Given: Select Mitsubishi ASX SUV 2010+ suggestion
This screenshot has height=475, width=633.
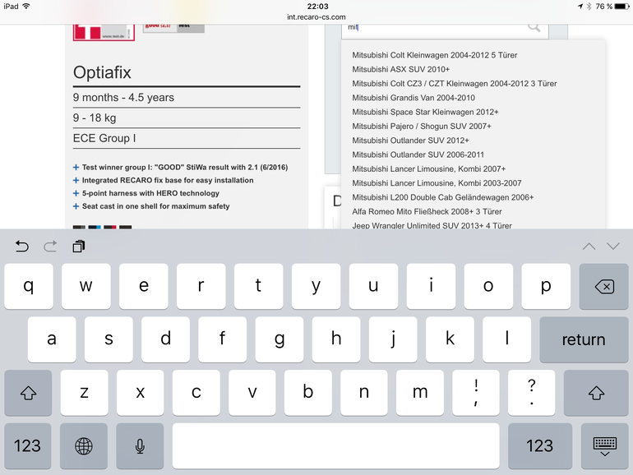Looking at the screenshot, I should (401, 70).
